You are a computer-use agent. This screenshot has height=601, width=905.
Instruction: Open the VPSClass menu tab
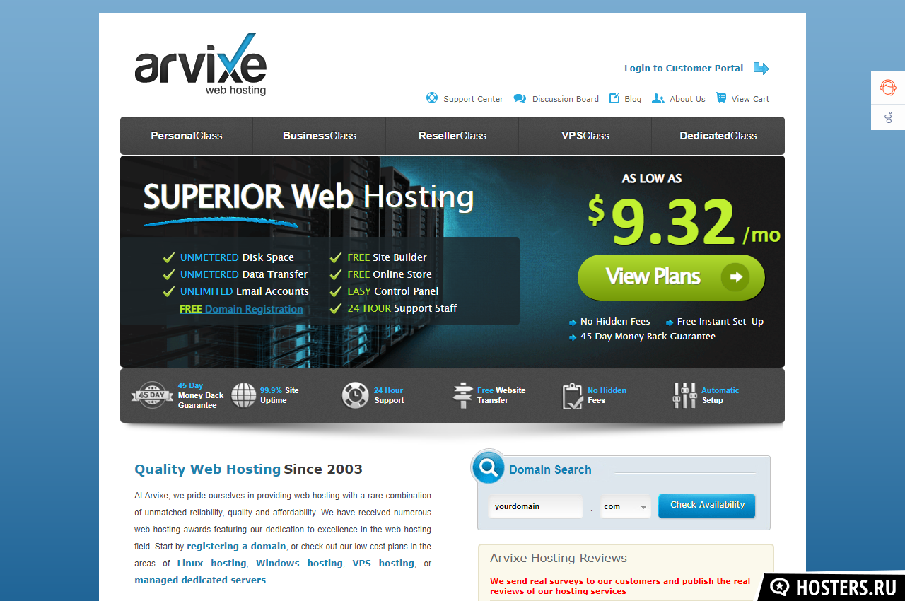tap(585, 136)
